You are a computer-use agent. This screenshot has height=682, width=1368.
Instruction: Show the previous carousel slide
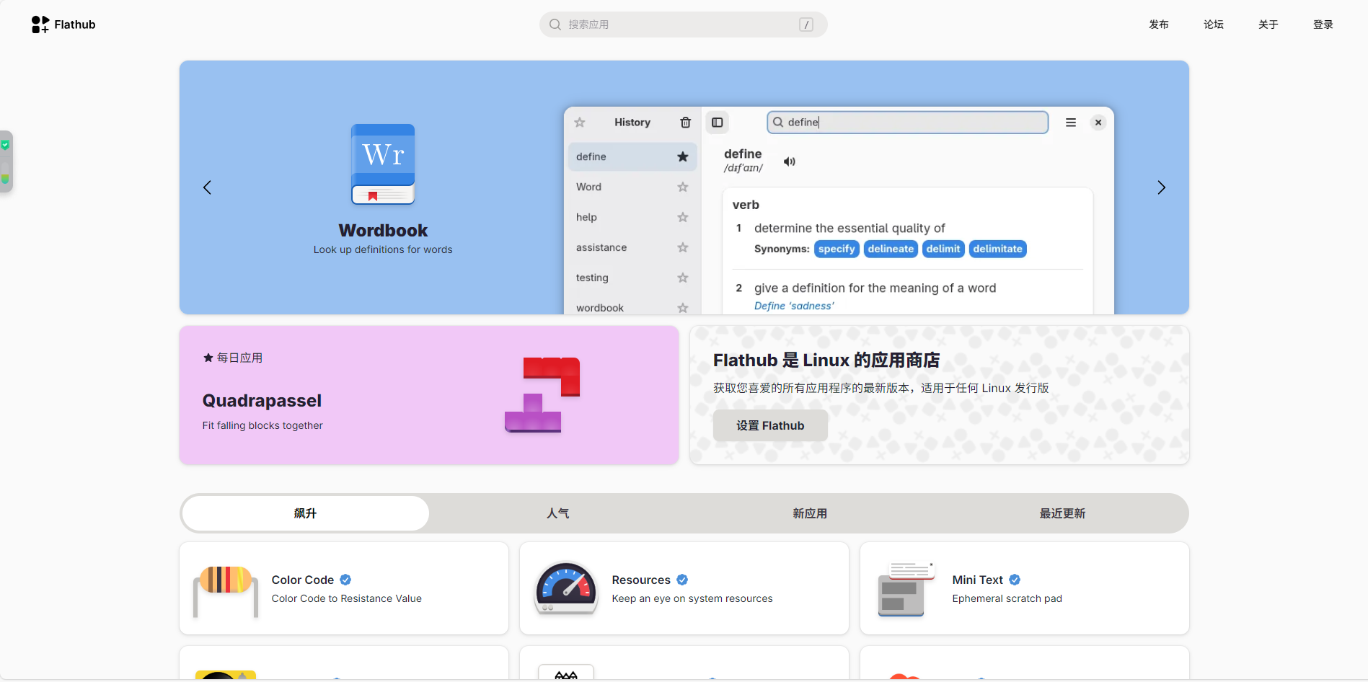click(x=207, y=187)
